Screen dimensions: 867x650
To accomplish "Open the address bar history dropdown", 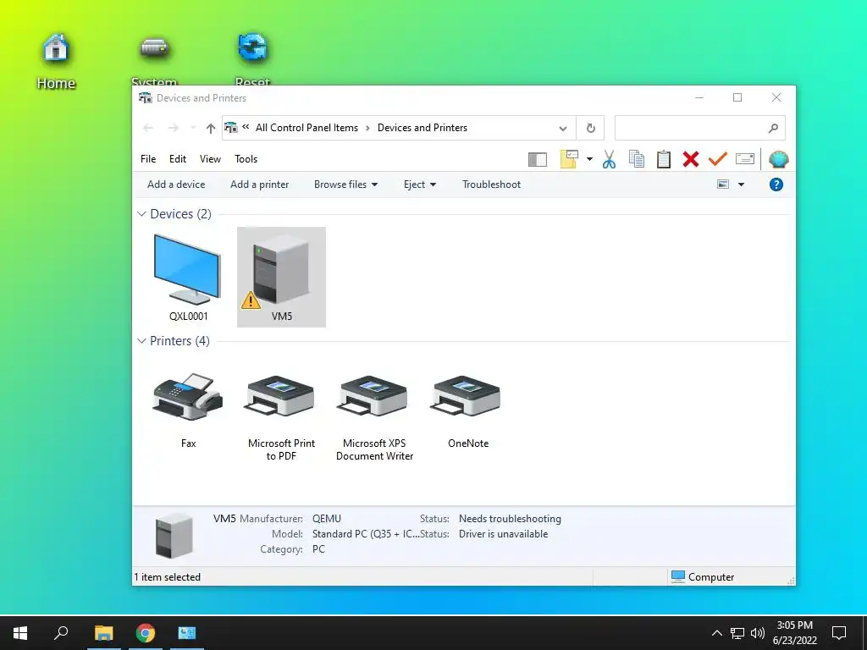I will [562, 129].
